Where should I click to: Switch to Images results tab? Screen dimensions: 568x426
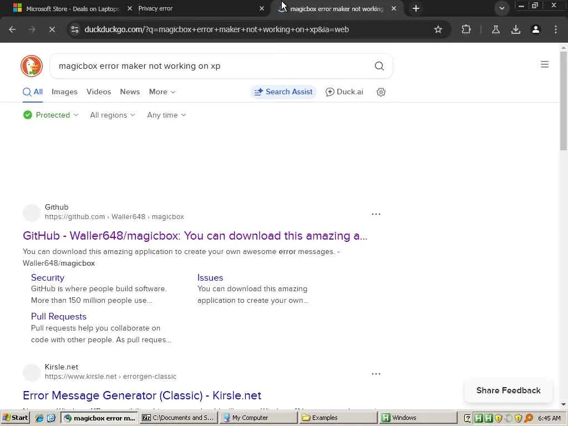pyautogui.click(x=64, y=92)
